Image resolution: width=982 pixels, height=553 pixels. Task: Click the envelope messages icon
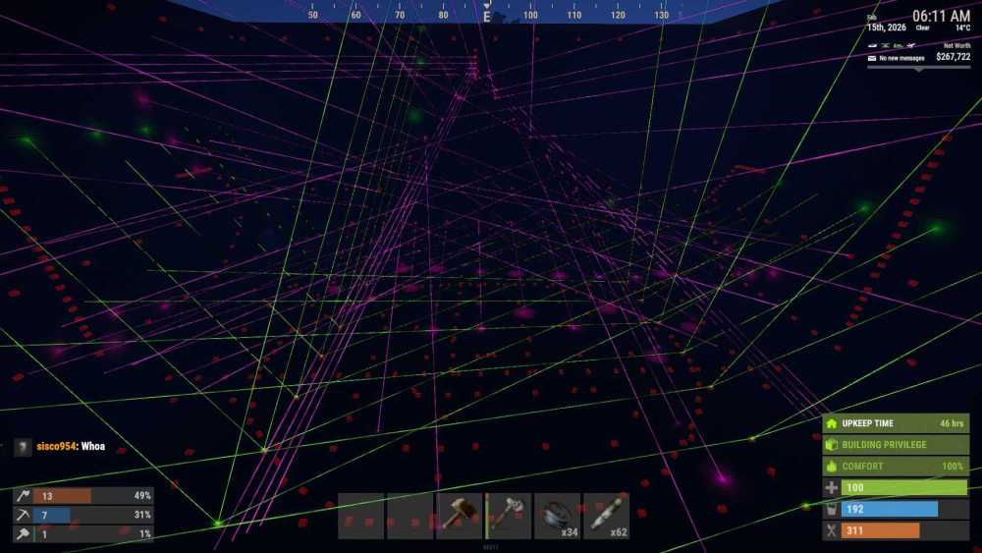point(871,58)
